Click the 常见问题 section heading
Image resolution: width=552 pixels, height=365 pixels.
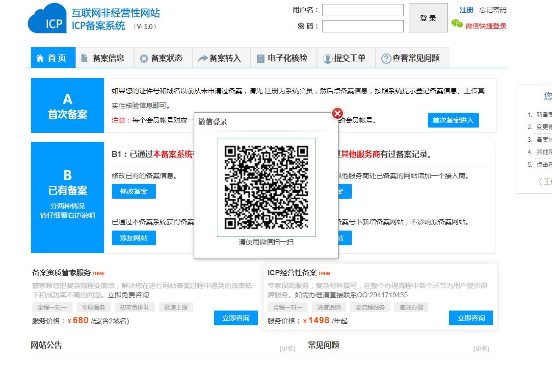(x=323, y=345)
